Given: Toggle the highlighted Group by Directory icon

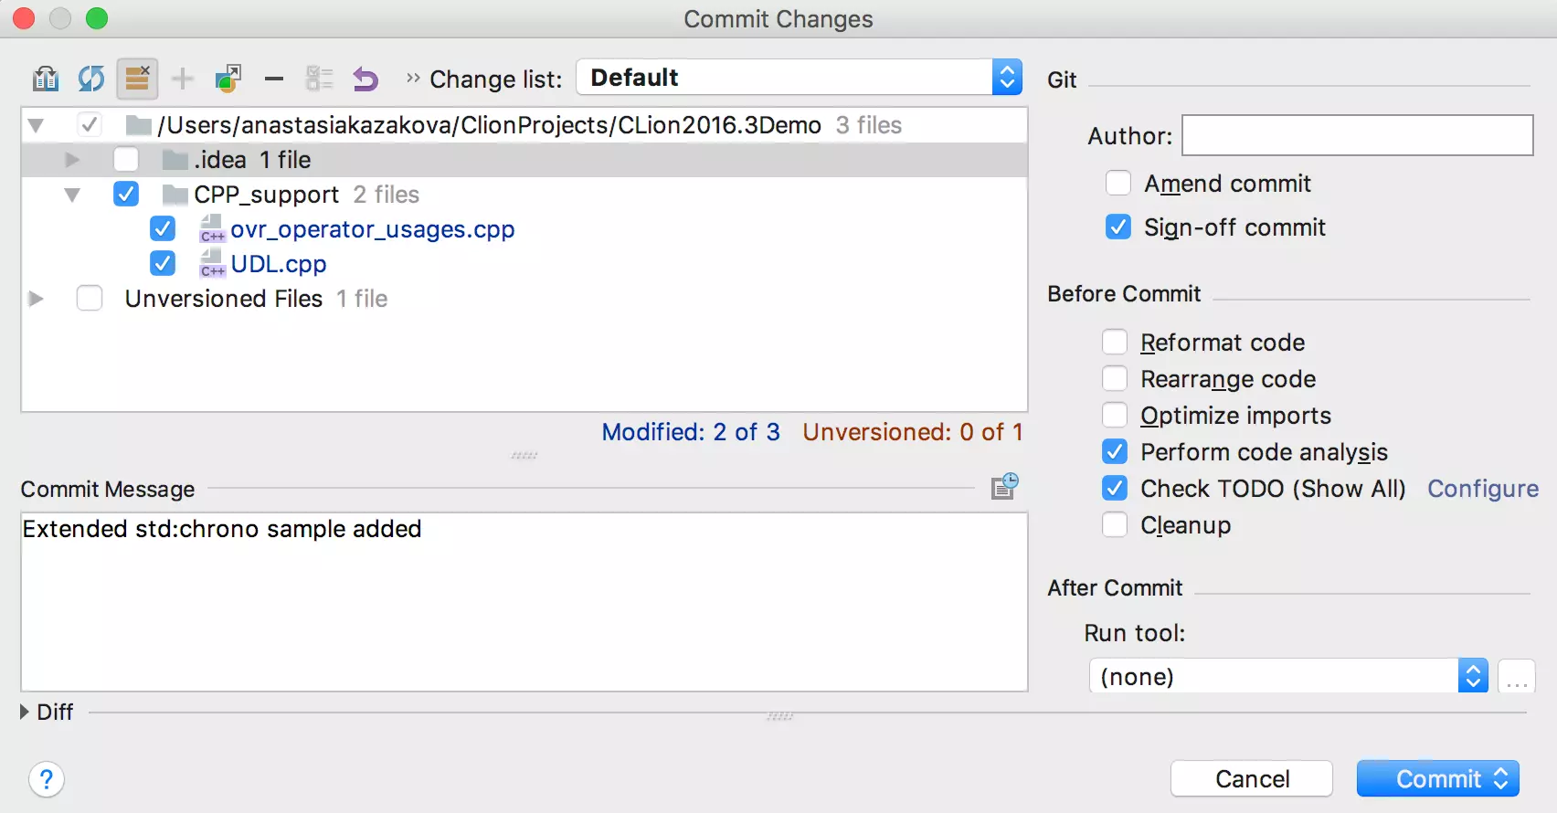Looking at the screenshot, I should (x=137, y=79).
